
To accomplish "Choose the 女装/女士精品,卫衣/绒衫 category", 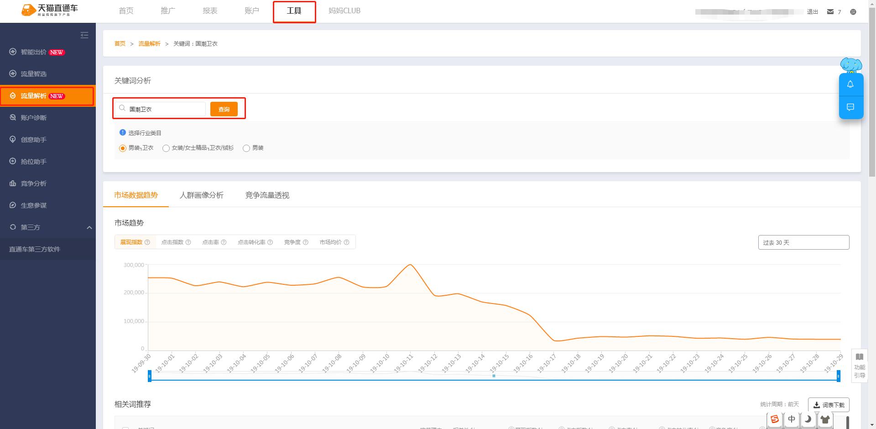I will 166,148.
